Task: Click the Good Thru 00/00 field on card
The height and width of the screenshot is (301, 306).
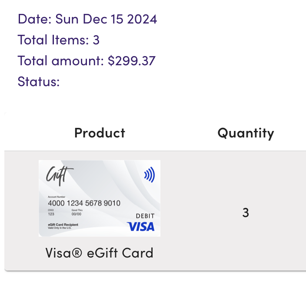Action: click(77, 212)
